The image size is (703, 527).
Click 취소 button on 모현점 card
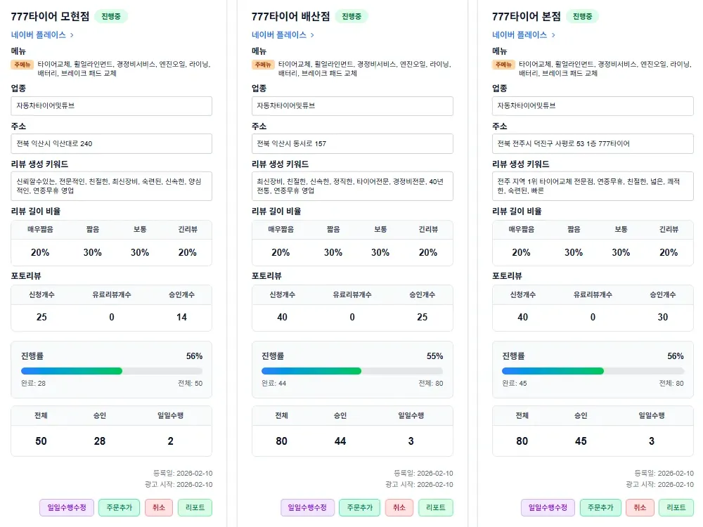(158, 507)
